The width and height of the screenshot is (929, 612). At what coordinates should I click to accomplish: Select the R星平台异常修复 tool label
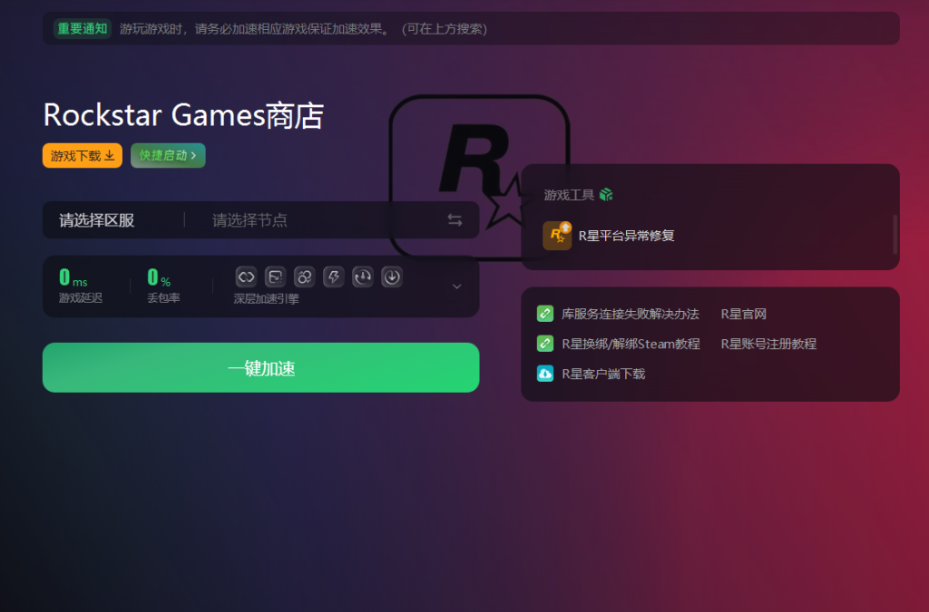point(626,236)
